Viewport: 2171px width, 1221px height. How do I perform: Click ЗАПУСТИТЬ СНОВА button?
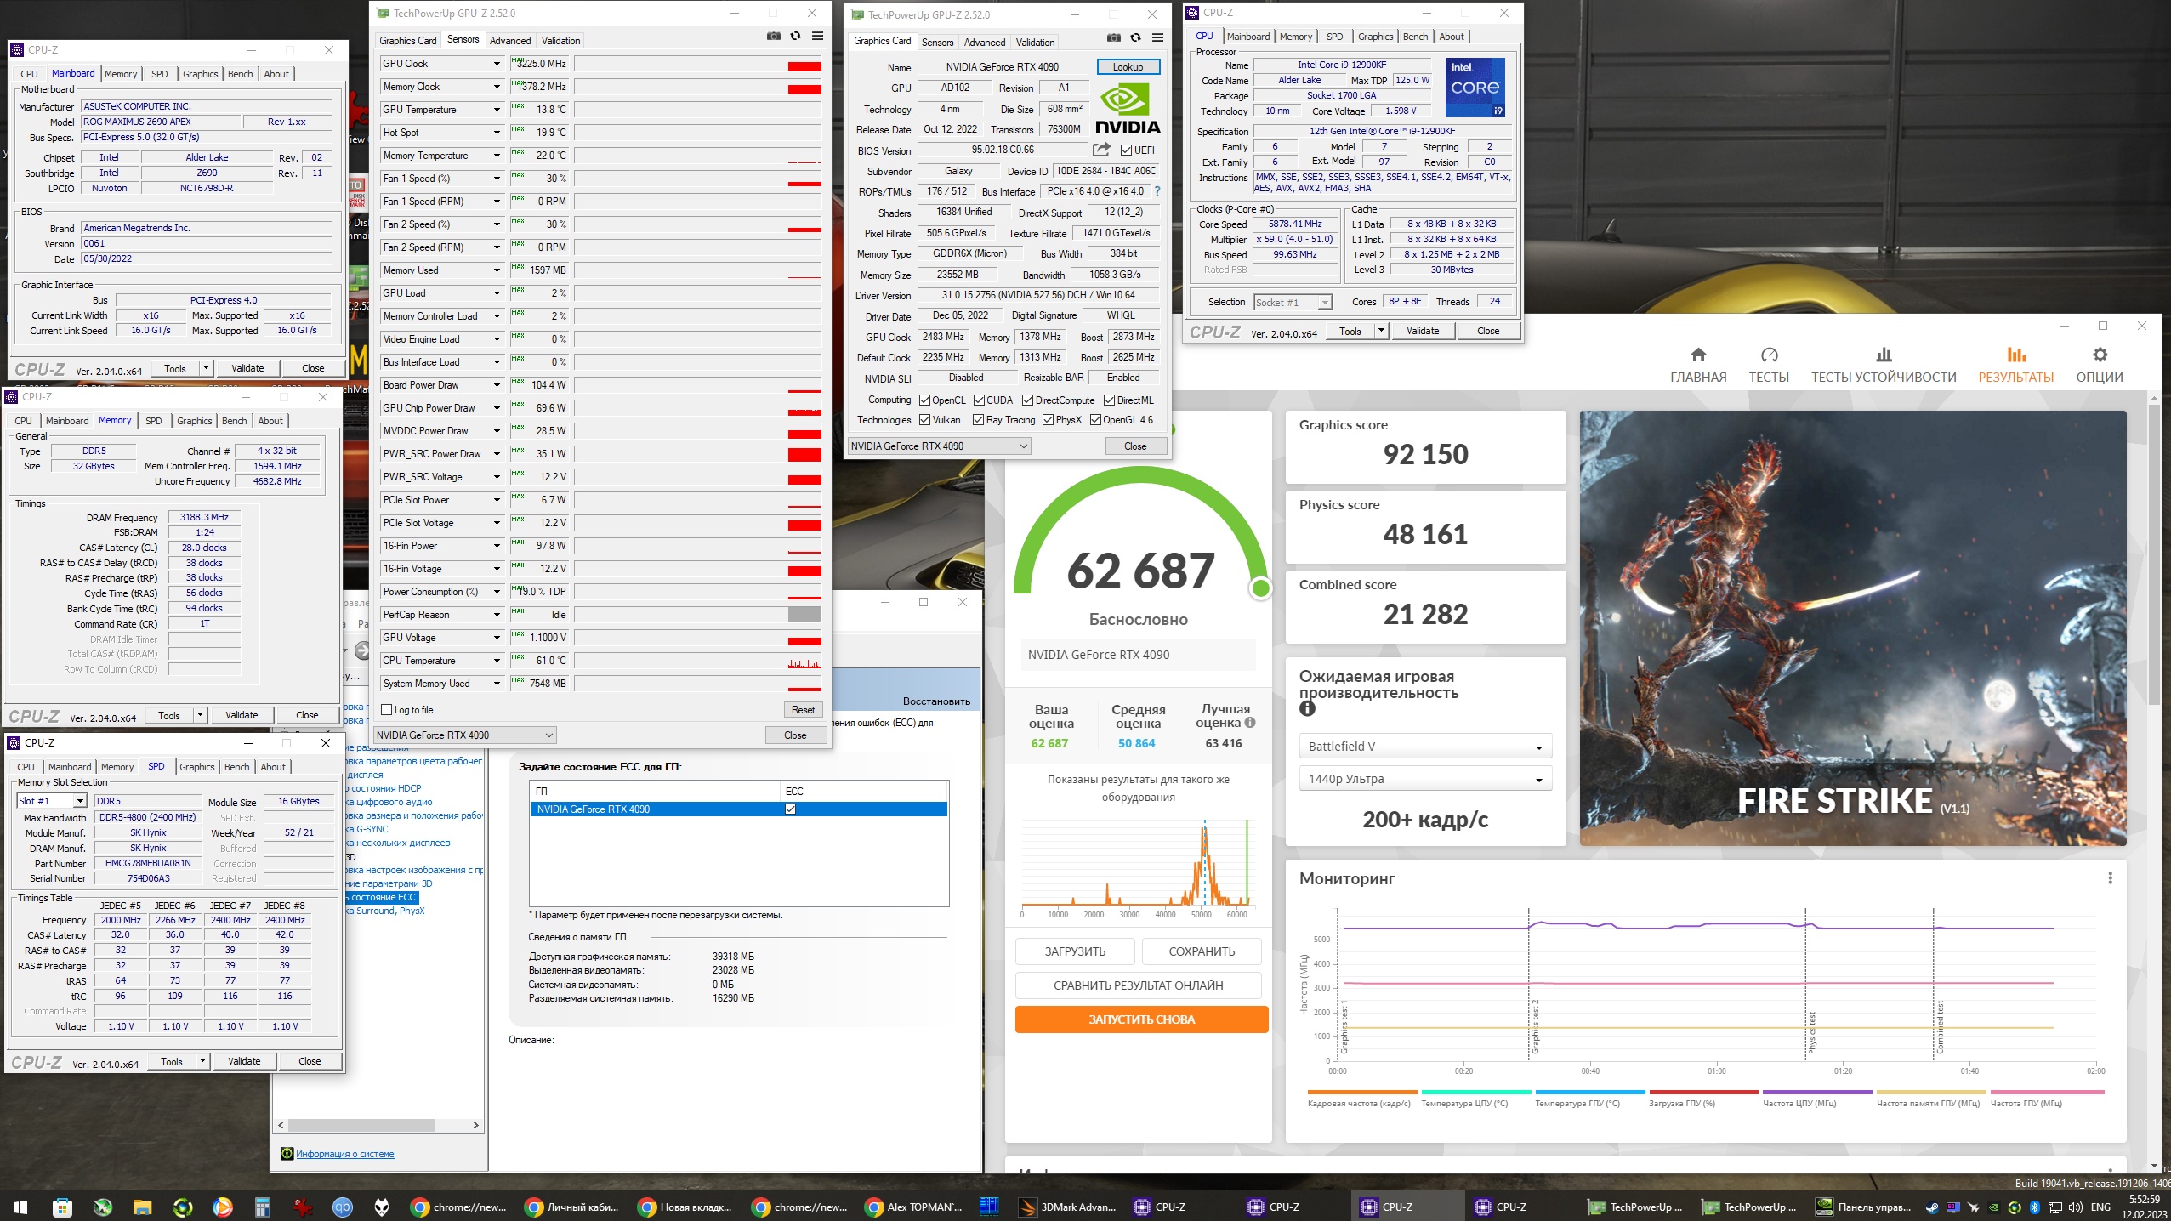point(1141,1019)
